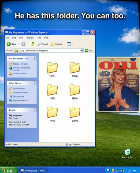The width and height of the screenshot is (140, 173).
Task: Click the 10,247 objects status text
Action: click(12, 144)
